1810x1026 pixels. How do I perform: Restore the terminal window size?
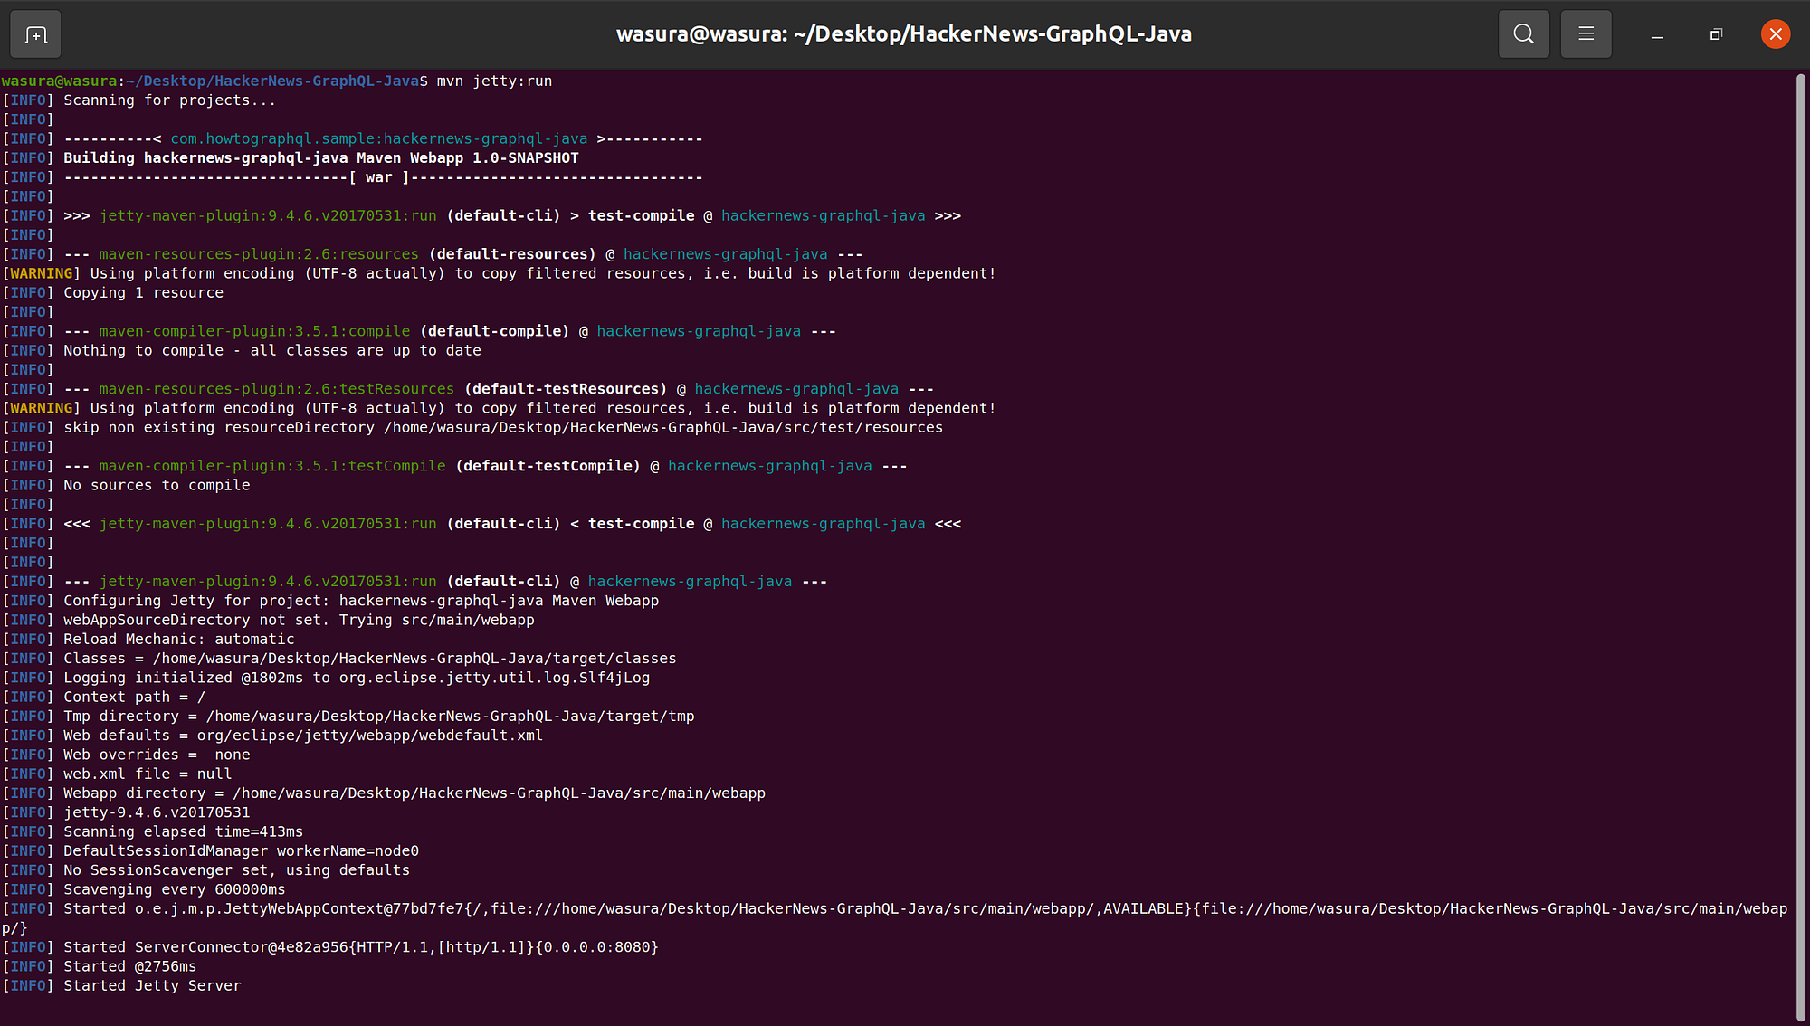pyautogui.click(x=1716, y=34)
